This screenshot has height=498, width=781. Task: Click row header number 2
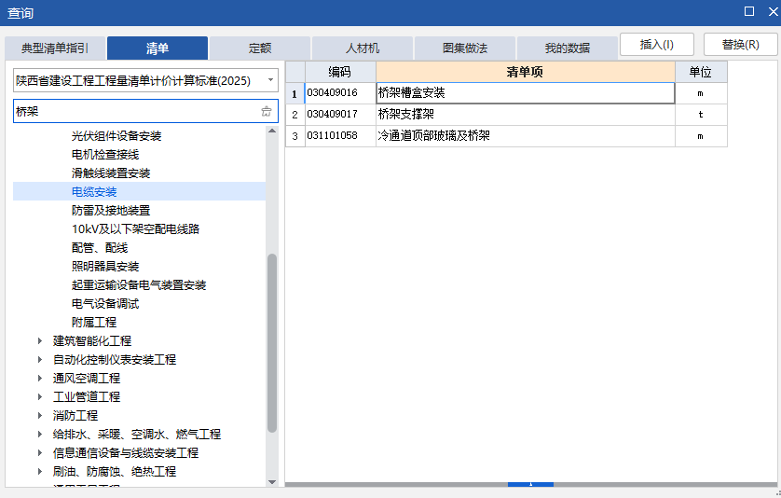tap(295, 115)
